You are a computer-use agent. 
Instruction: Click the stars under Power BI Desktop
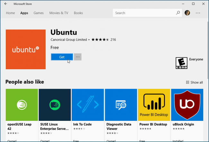[145, 129]
